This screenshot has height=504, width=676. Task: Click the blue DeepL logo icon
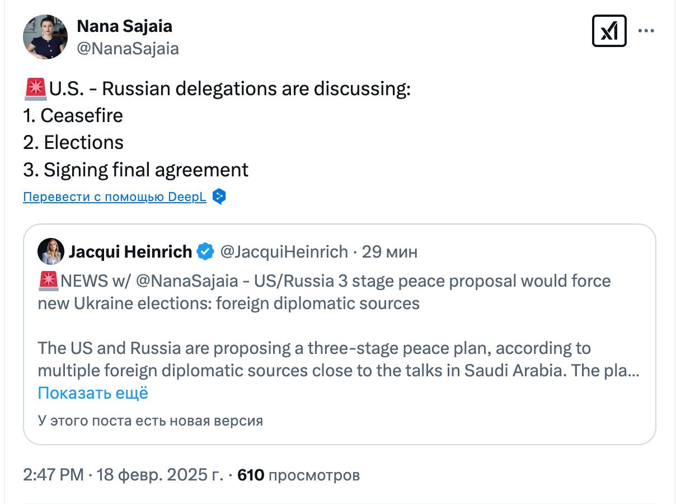(219, 197)
